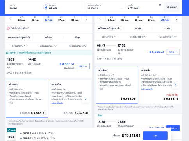This screenshot has width=189, height=141.
Task: Select the 27 date tab in outbound list
Action: pyautogui.click(x=62, y=19)
